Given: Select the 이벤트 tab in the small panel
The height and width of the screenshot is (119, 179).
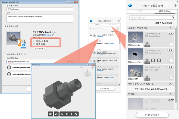Looking at the screenshot, I should tap(97, 25).
